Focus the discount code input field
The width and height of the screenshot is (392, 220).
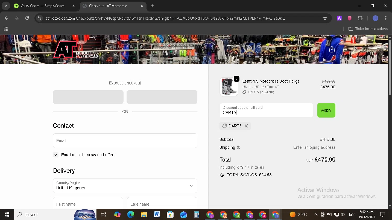[x=266, y=110]
